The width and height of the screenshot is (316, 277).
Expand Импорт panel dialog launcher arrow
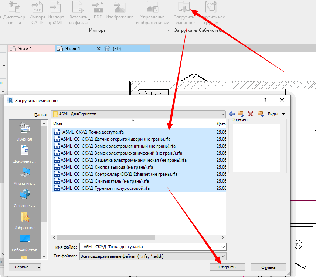[168, 31]
